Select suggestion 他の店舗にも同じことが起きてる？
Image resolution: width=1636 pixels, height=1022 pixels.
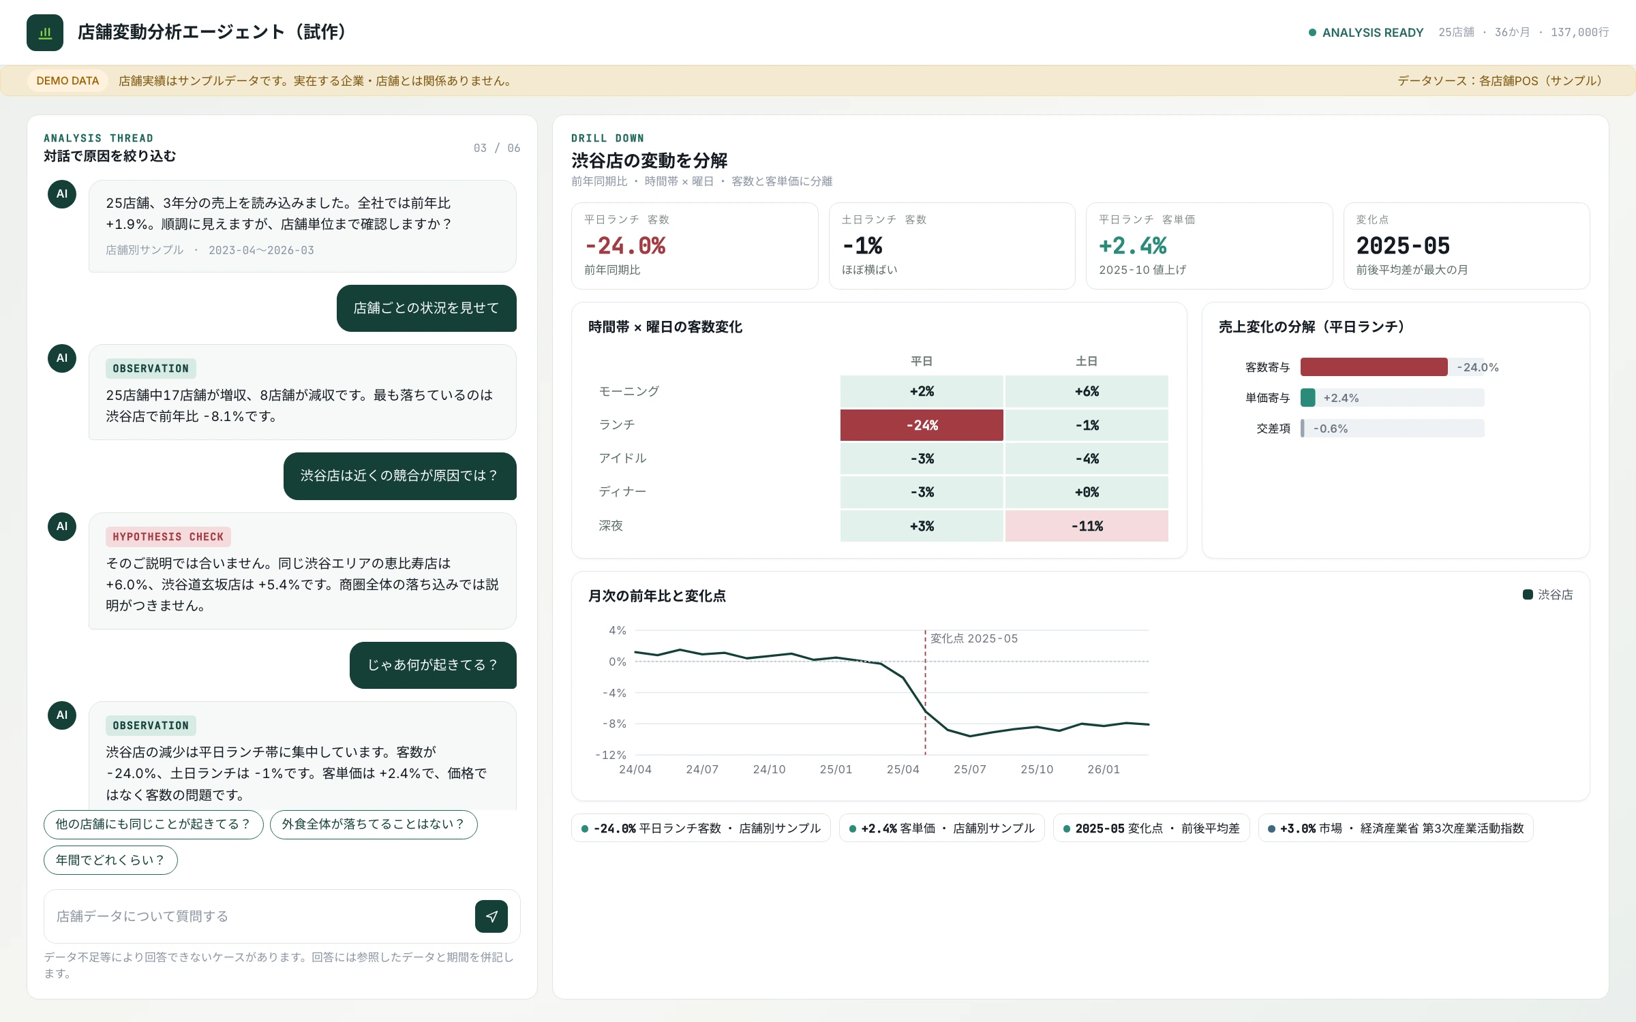click(153, 824)
